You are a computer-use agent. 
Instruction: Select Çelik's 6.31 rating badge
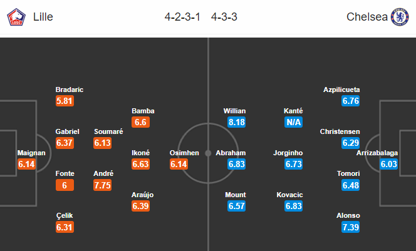point(65,227)
